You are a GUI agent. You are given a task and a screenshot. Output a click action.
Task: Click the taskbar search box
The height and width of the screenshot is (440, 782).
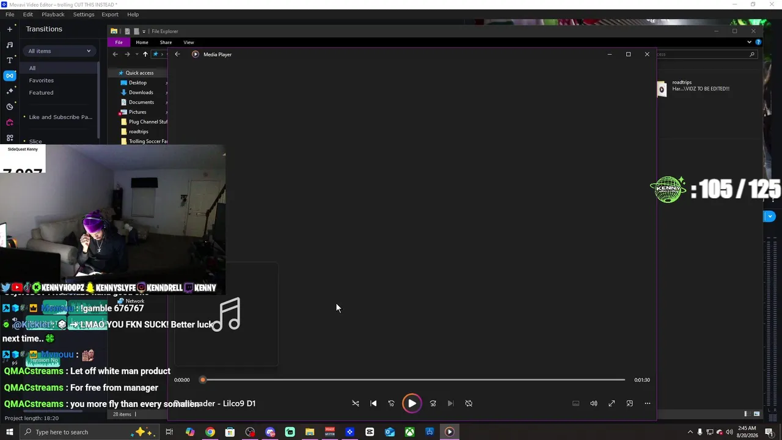(x=89, y=432)
